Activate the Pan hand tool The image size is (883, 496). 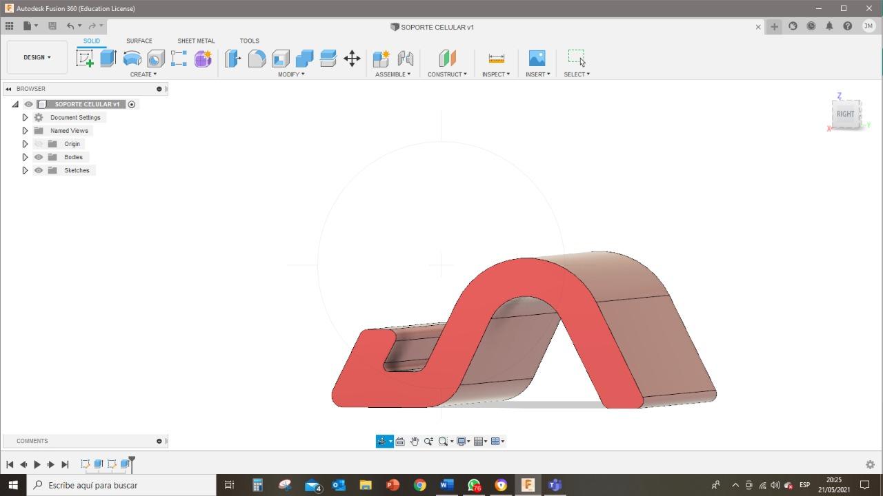pyautogui.click(x=415, y=442)
